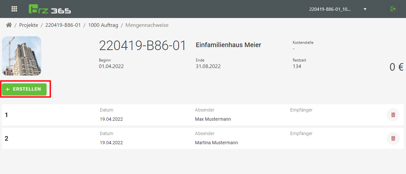Click the green logout icon
Image resolution: width=406 pixels, height=174 pixels.
[393, 9]
